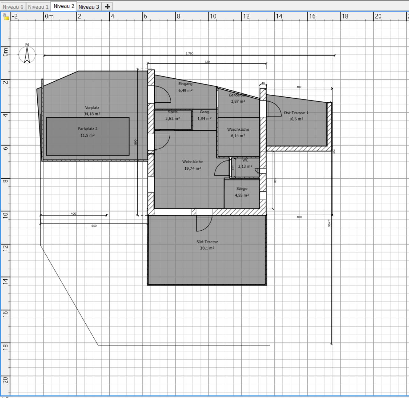Select the Süd-Terasse room label
Image resolution: width=409 pixels, height=398 pixels.
tap(207, 242)
